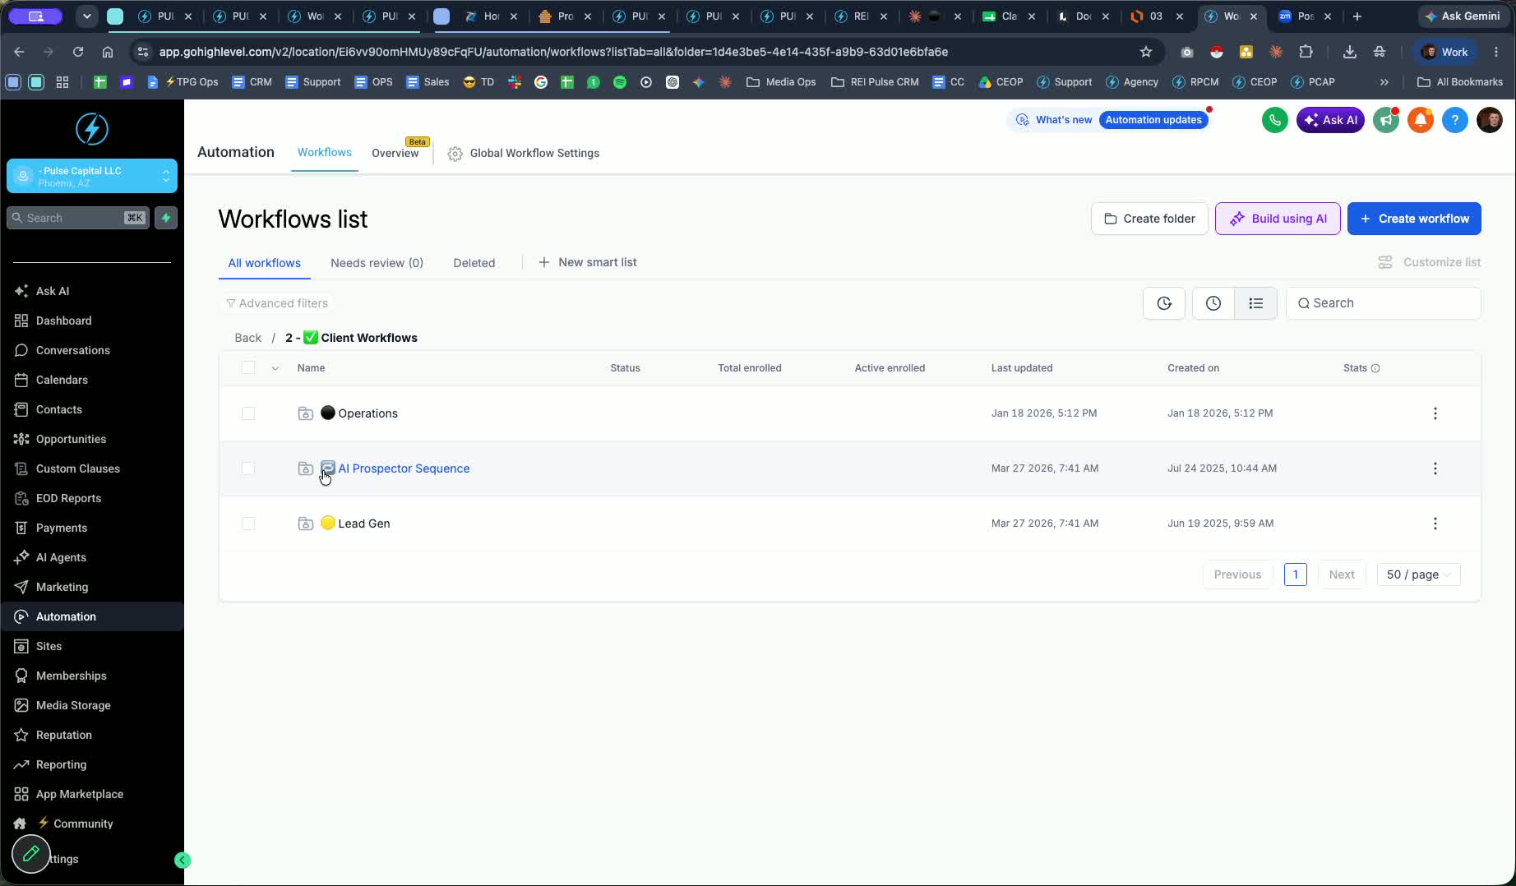
Task: Click the Ask AI purple button
Action: tap(1330, 120)
